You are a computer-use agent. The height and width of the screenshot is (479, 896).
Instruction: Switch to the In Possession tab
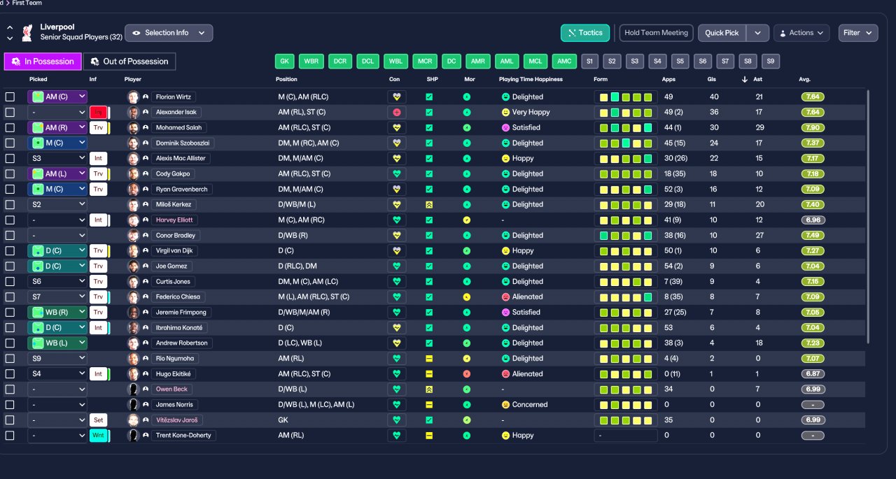tap(43, 62)
